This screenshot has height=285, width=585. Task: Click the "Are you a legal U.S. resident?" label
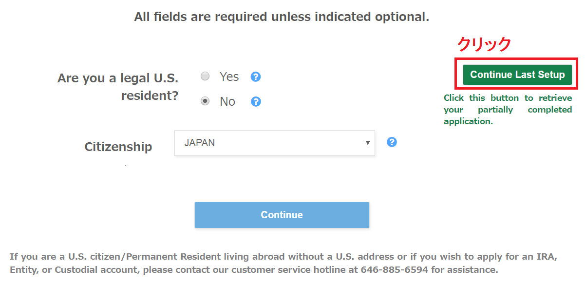coord(118,87)
